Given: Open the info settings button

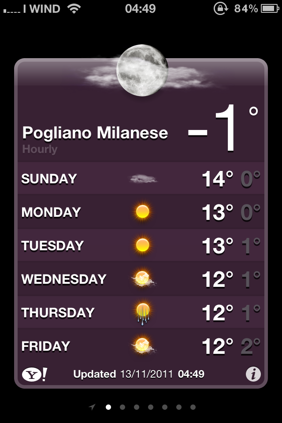Looking at the screenshot, I should point(253,374).
